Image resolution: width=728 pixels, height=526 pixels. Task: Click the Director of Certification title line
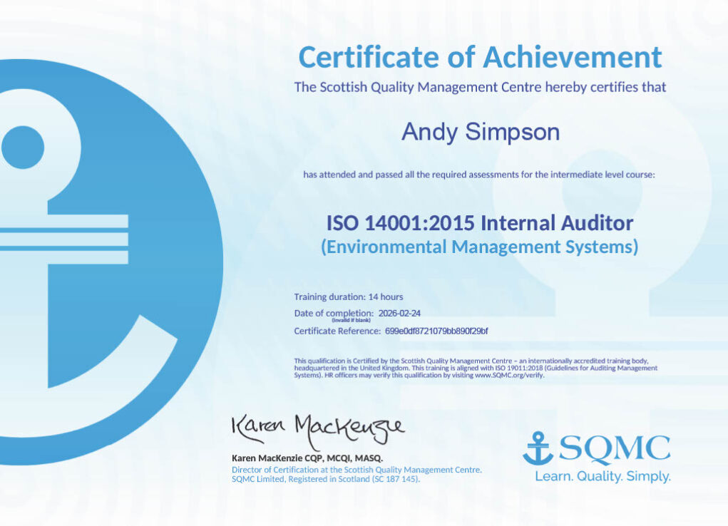tap(357, 470)
